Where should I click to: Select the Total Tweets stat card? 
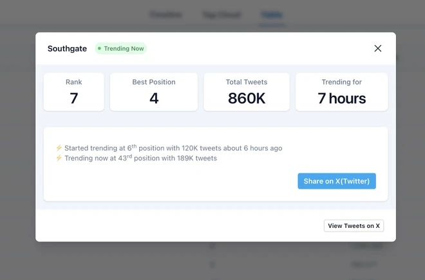tap(247, 92)
